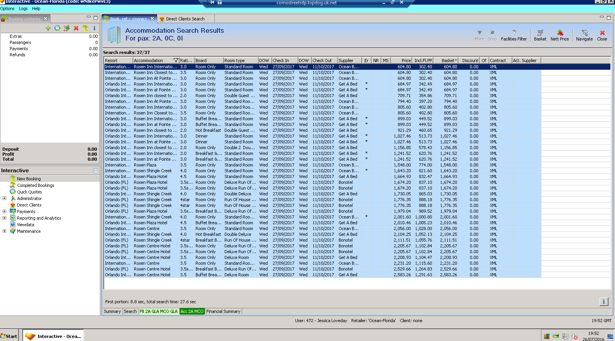Click the Windows Start button
Image resolution: width=615 pixels, height=341 pixels.
(x=9, y=336)
